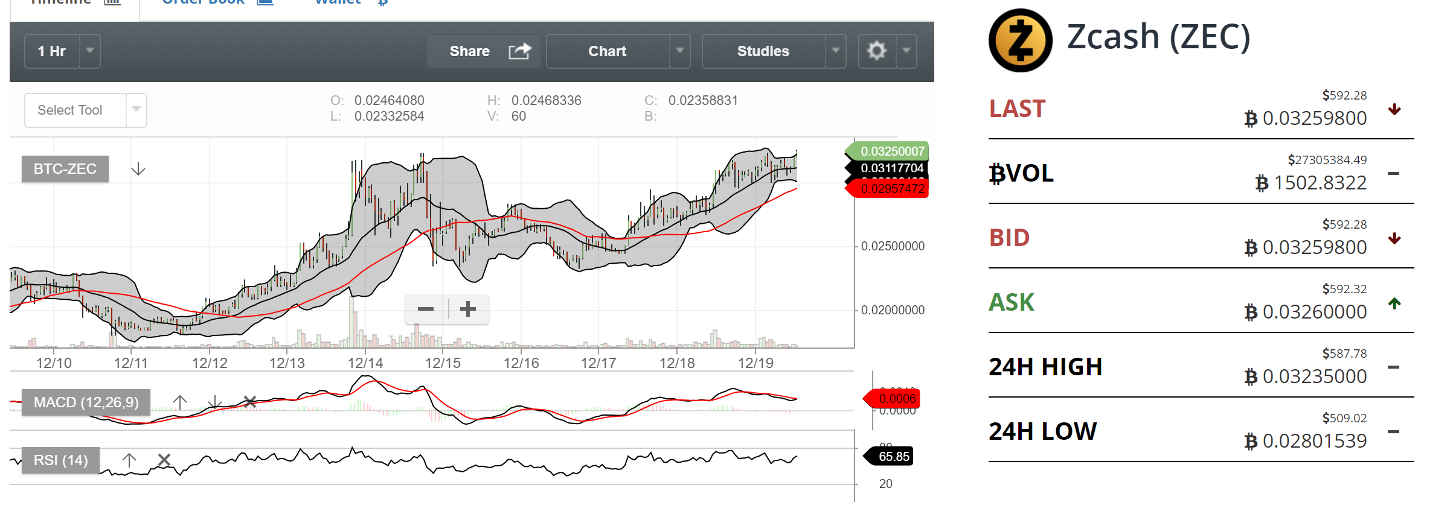Click the BID label

(1009, 238)
